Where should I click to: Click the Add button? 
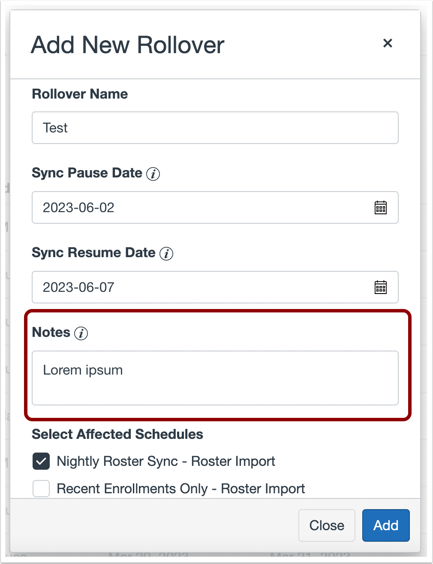[x=386, y=525]
